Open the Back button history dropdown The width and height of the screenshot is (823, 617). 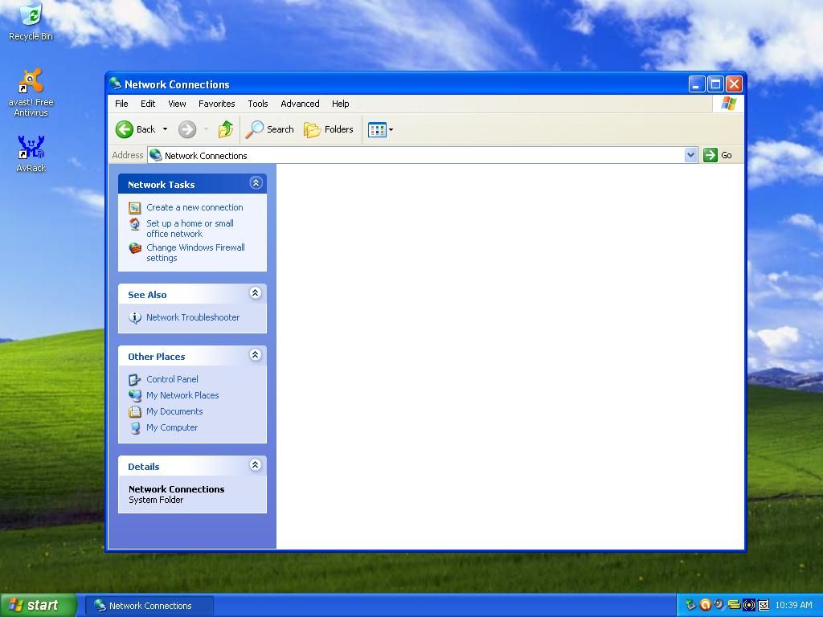[165, 129]
